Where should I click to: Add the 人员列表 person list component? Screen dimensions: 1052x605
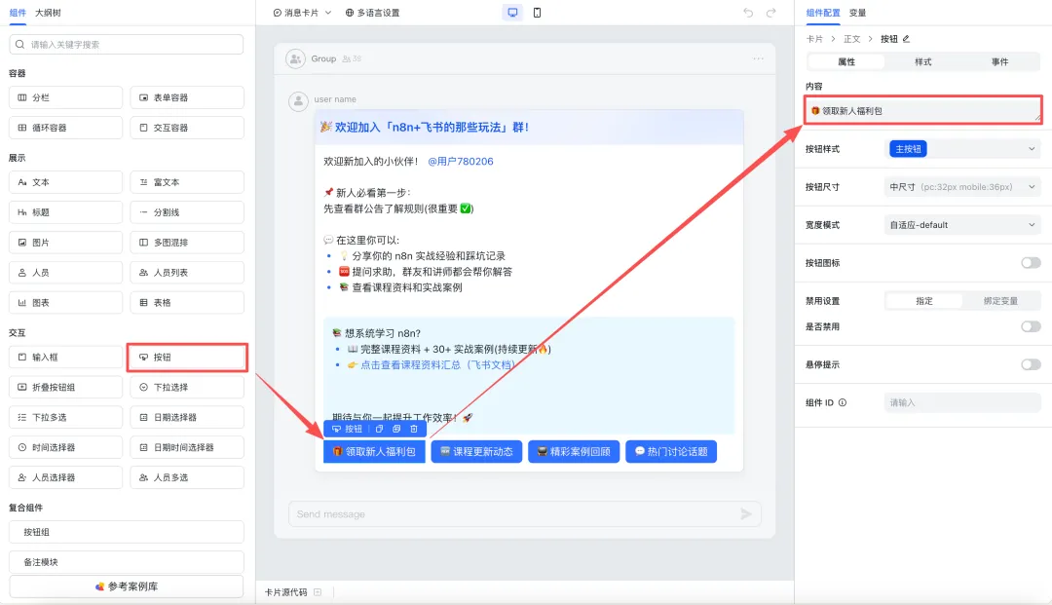pyautogui.click(x=187, y=273)
